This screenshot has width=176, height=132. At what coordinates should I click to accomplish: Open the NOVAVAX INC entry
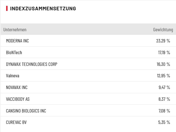pos(17,87)
